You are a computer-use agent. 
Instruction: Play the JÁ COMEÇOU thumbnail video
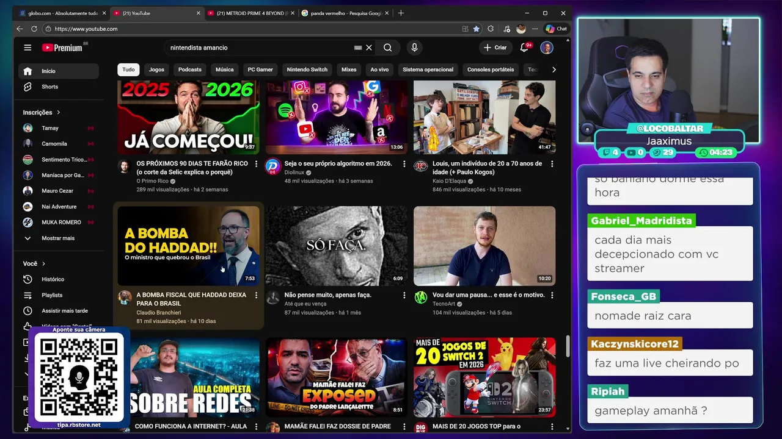[188, 117]
